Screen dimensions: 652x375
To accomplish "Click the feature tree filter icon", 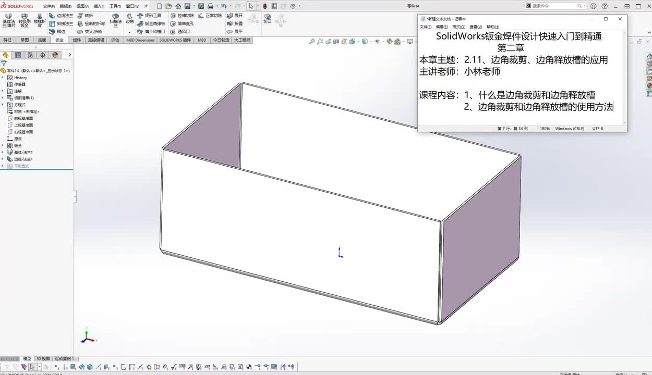I will click(x=4, y=63).
